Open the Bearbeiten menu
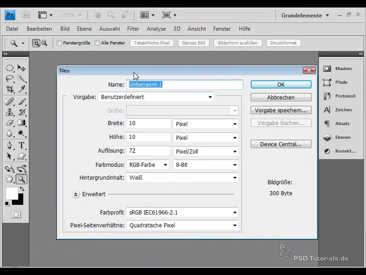This screenshot has width=366, height=275. [x=39, y=29]
